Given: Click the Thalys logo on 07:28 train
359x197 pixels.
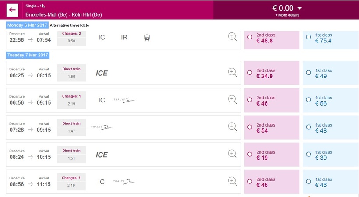Looking at the screenshot, I should [101, 127].
